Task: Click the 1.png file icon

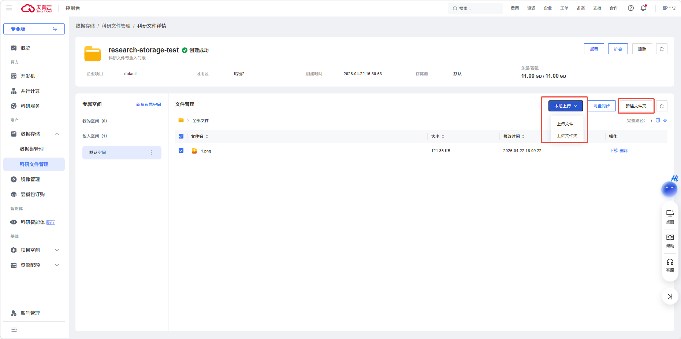Action: pyautogui.click(x=194, y=151)
